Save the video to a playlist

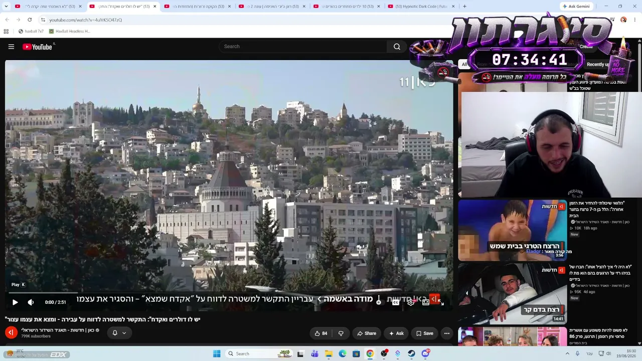[424, 333]
